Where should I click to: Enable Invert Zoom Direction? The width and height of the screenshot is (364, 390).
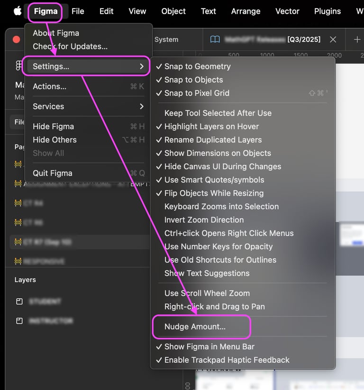pos(243,220)
